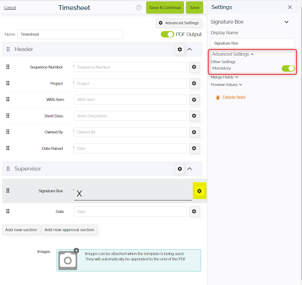The image size is (302, 285).
Task: Click the WBS Item input box
Action: point(130,100)
